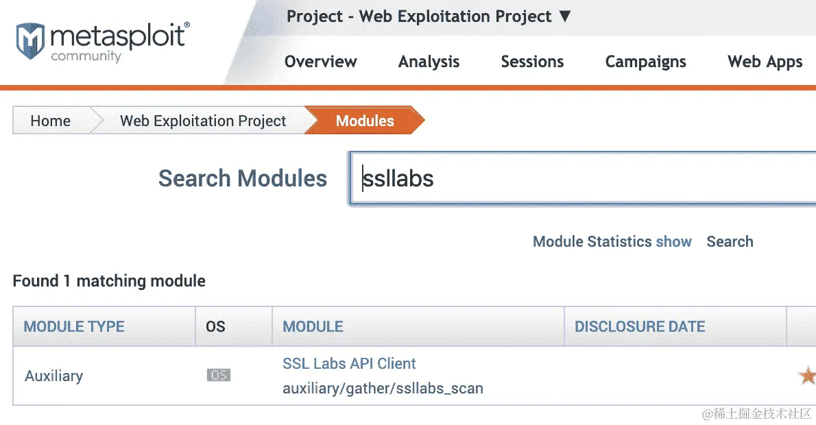Click the Metasploit shield logo icon
This screenshot has height=425, width=816.
pos(30,40)
